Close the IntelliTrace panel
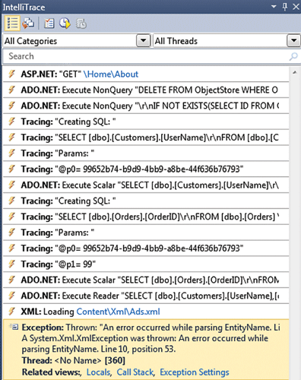The image size is (301, 380). pos(296,7)
